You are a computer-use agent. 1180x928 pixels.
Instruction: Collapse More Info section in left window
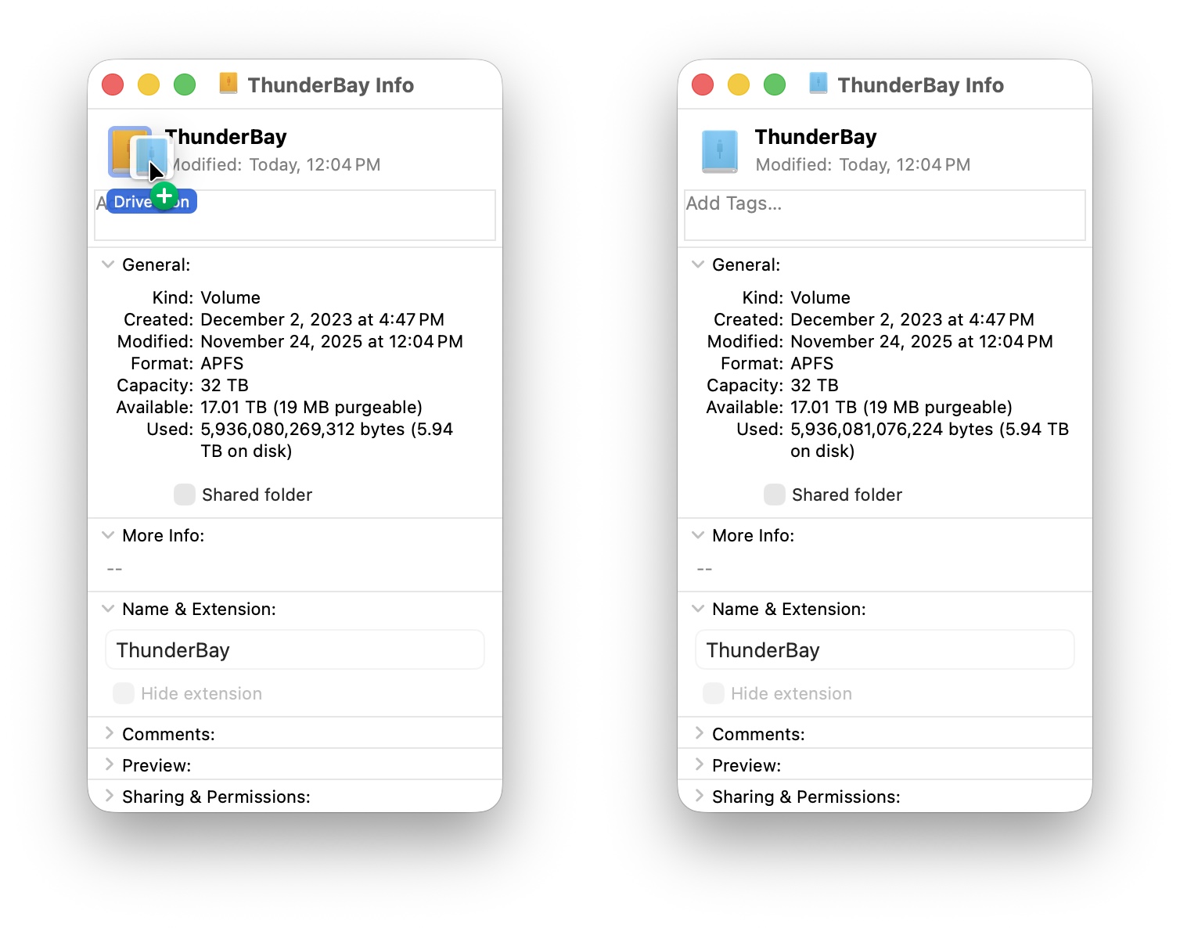click(x=108, y=535)
